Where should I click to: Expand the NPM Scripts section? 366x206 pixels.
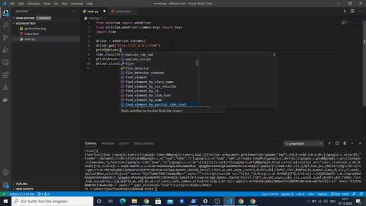[x=46, y=189]
